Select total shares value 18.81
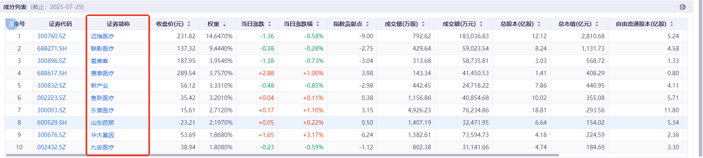703x158 pixels. [539, 110]
